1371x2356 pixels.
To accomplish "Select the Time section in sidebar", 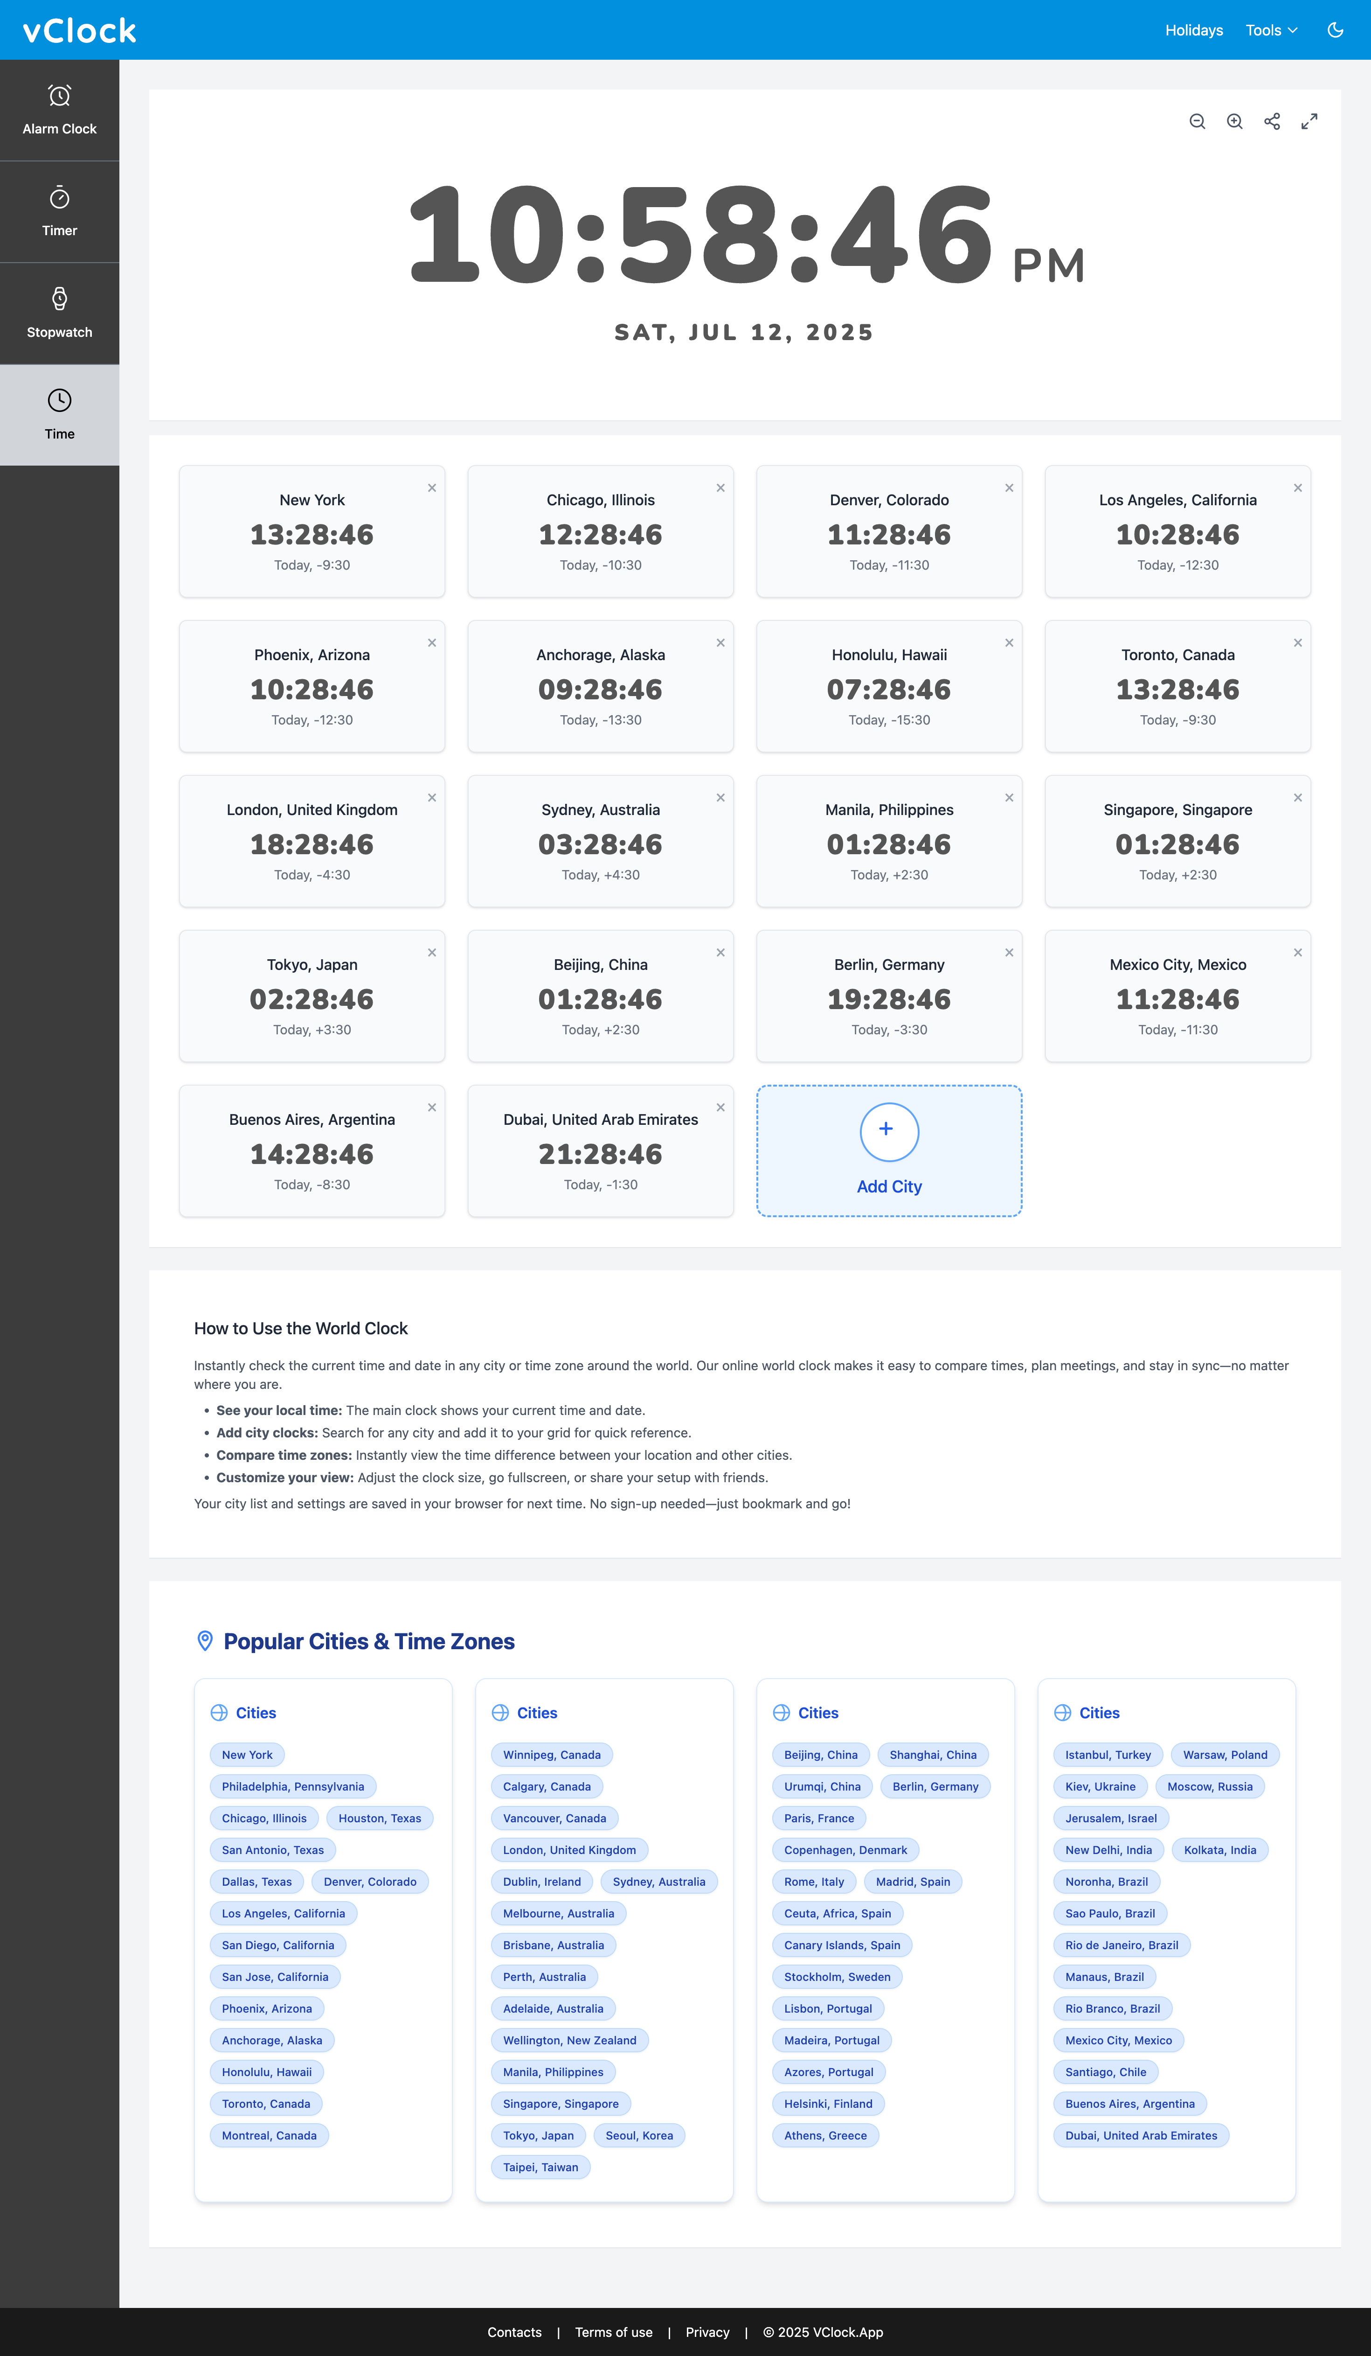I will point(60,415).
